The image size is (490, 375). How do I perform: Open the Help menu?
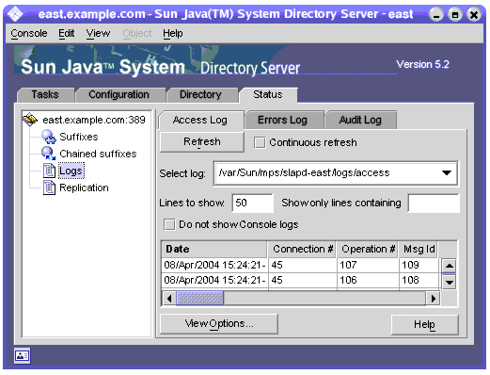point(173,33)
